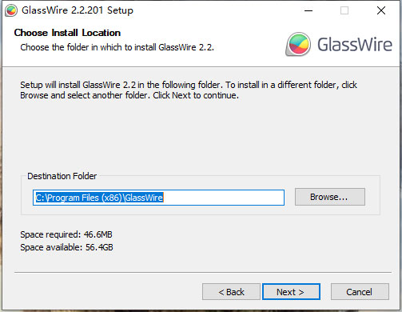Viewport: 402px width, 312px height.
Task: Open the Browse... folder picker
Action: (330, 197)
